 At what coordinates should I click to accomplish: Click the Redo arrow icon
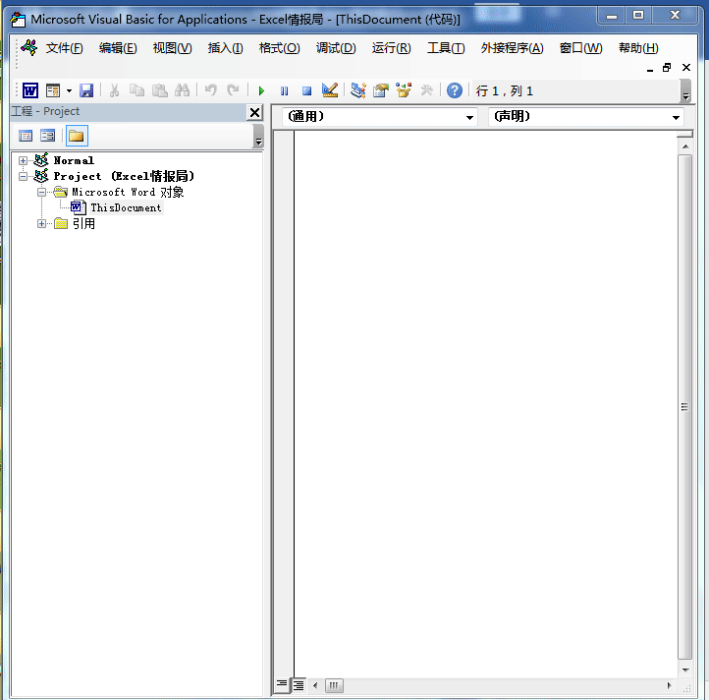[233, 90]
